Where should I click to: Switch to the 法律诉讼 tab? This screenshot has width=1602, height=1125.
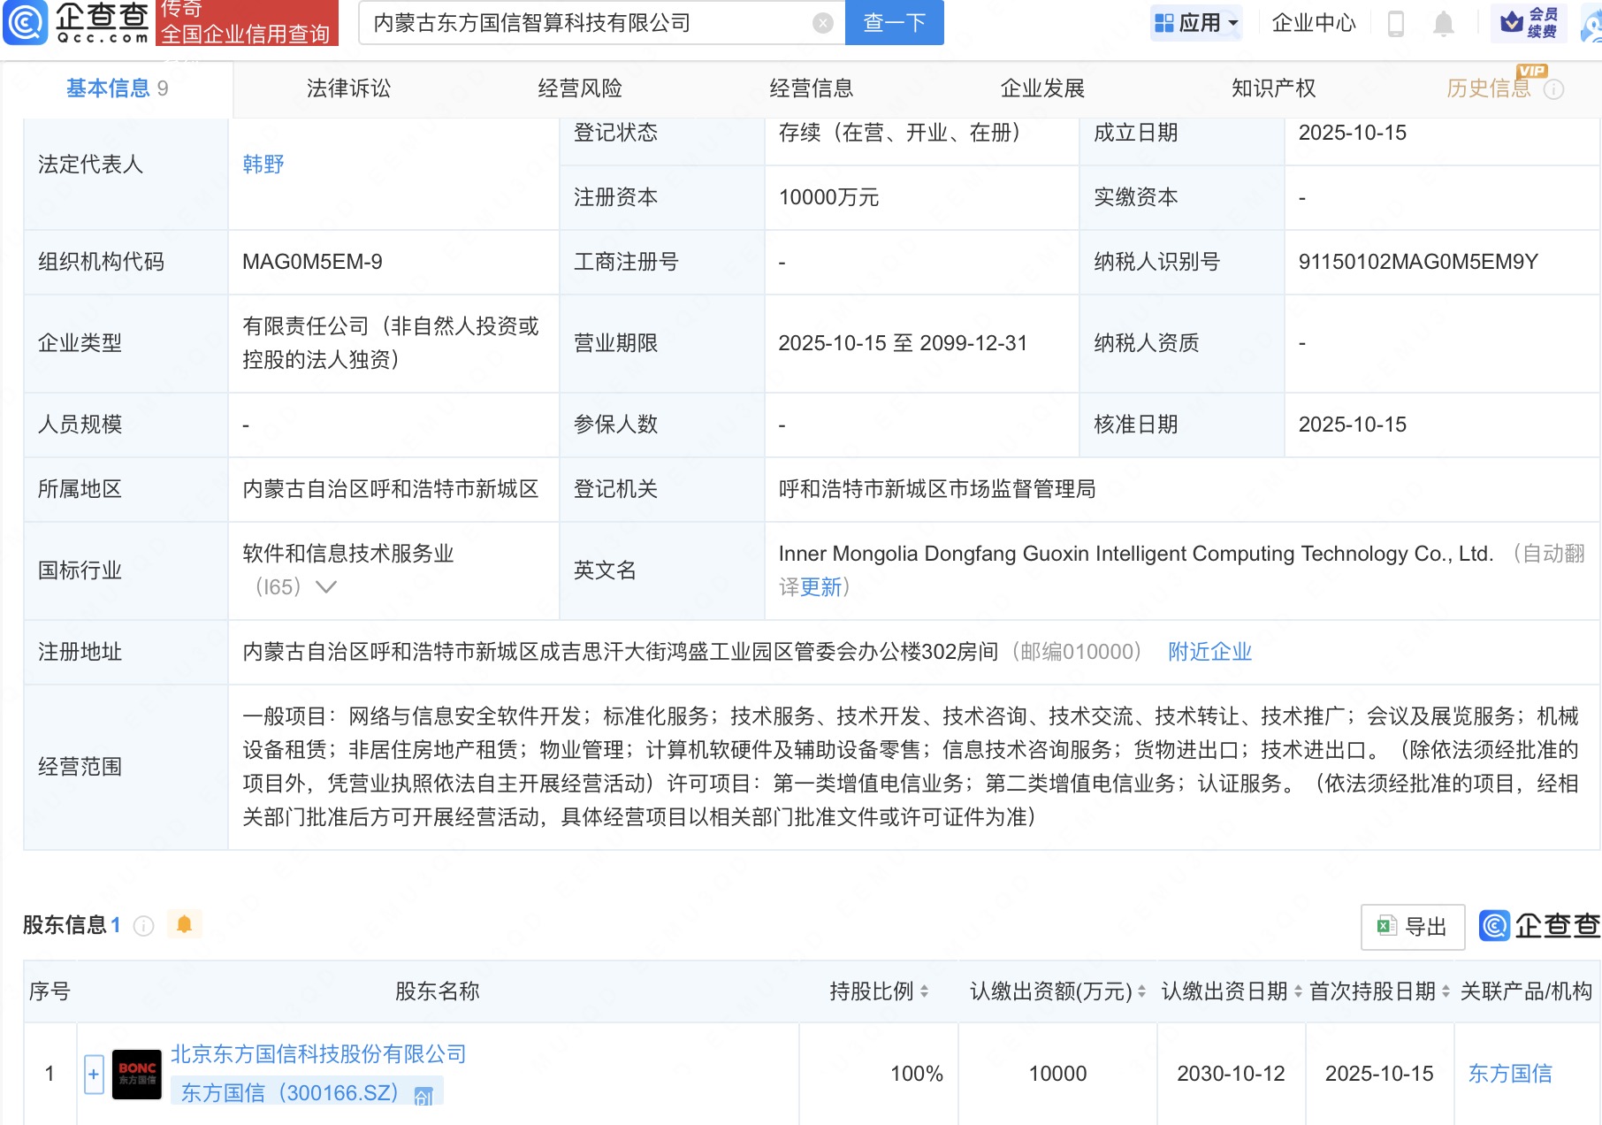click(x=348, y=88)
